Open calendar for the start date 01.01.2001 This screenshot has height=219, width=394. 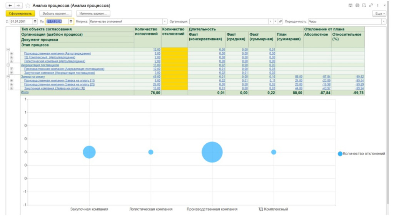[35, 22]
